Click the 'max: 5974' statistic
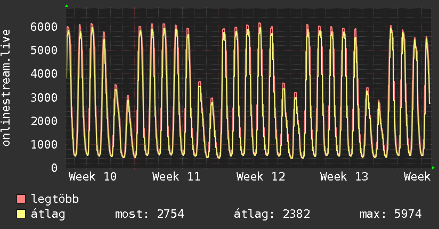 coord(391,214)
